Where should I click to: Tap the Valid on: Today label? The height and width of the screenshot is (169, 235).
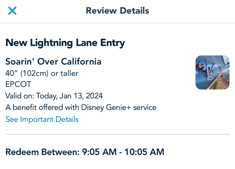pyautogui.click(x=32, y=96)
